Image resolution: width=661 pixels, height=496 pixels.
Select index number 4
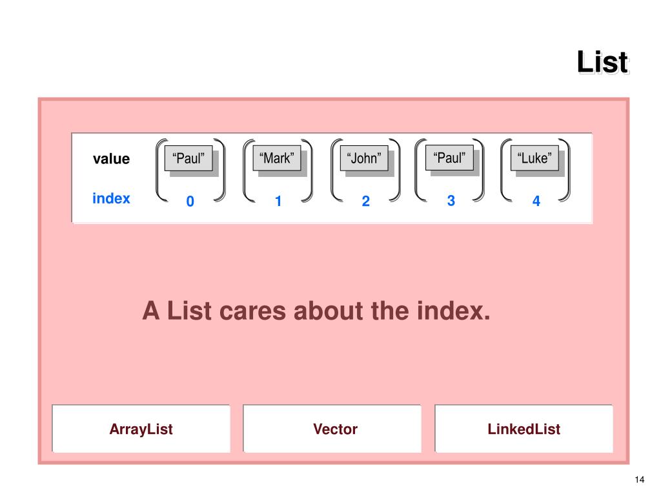click(x=536, y=201)
